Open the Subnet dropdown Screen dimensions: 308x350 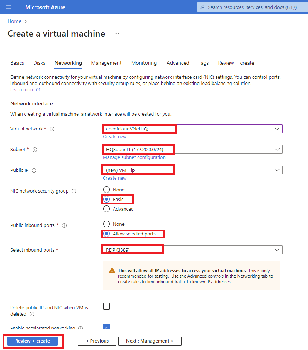(277, 149)
